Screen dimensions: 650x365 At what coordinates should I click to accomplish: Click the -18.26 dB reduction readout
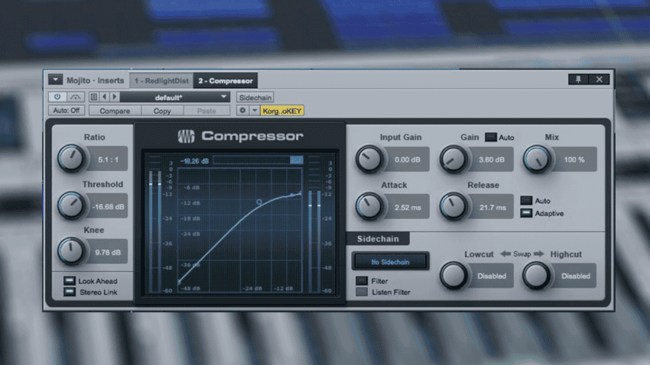pyautogui.click(x=194, y=161)
